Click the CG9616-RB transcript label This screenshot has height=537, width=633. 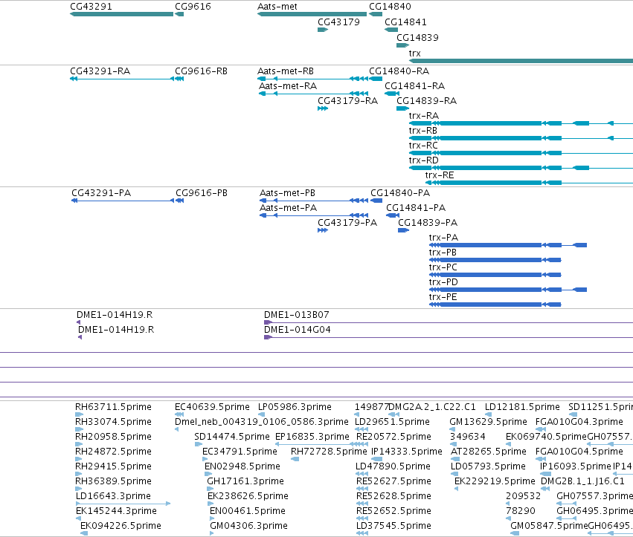pyautogui.click(x=201, y=71)
